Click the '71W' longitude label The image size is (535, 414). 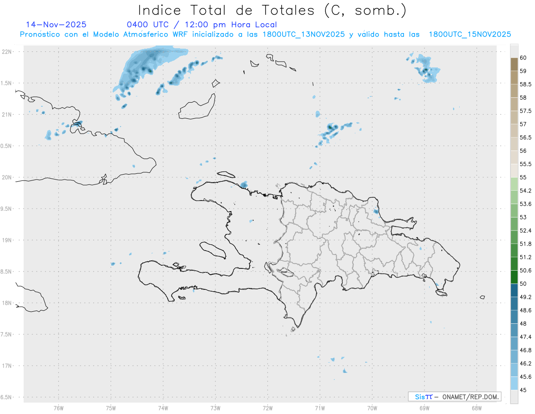click(320, 408)
